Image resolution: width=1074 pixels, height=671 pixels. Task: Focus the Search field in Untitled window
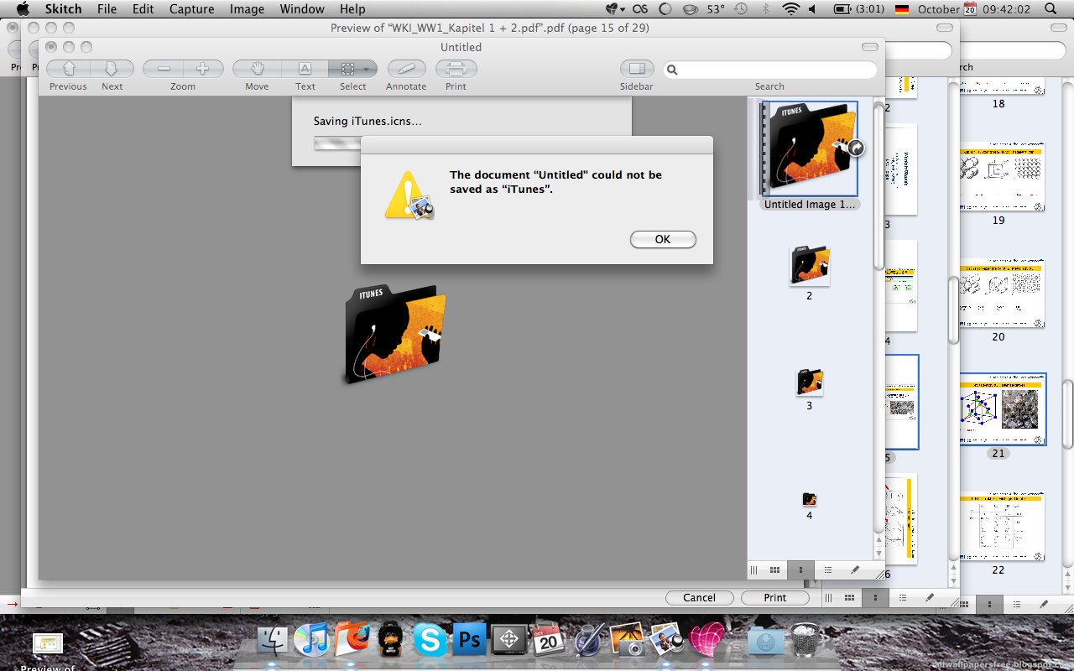(x=770, y=70)
